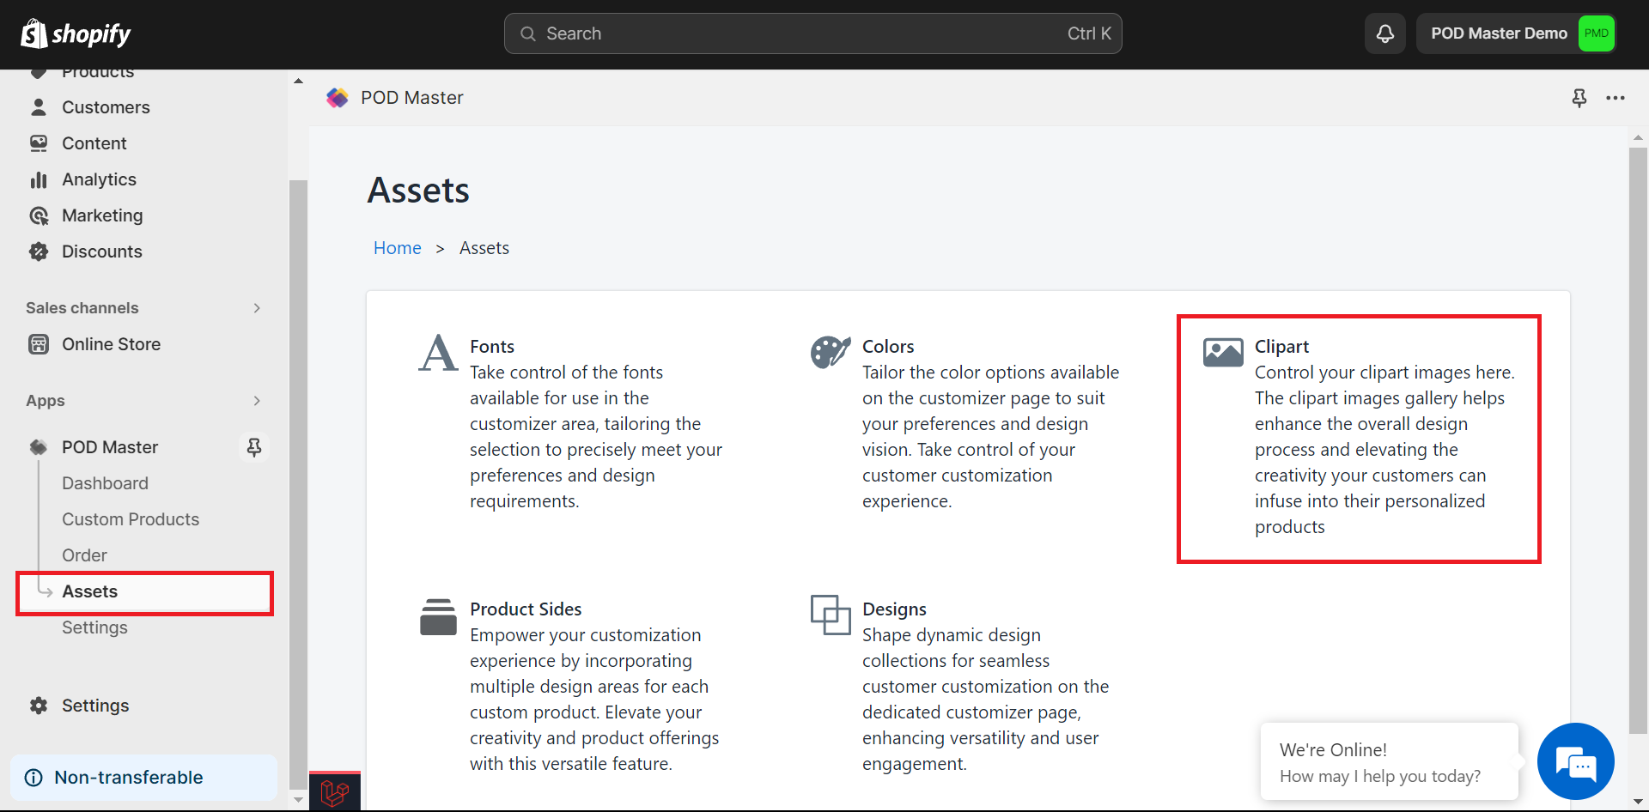
Task: Click the Discounts badge icon
Action: 39,251
